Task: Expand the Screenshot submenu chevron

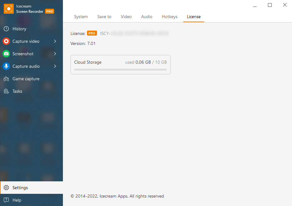Action: (55, 54)
